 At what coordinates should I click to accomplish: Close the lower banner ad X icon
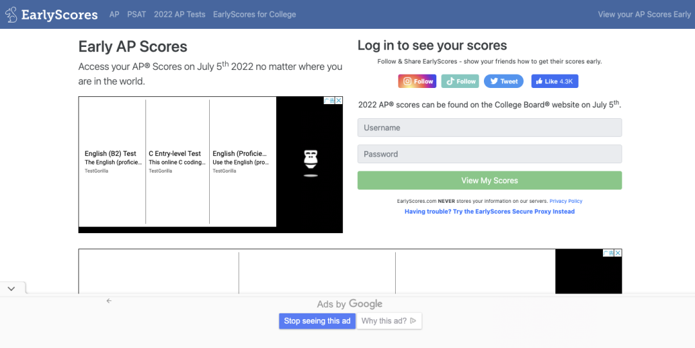[618, 253]
